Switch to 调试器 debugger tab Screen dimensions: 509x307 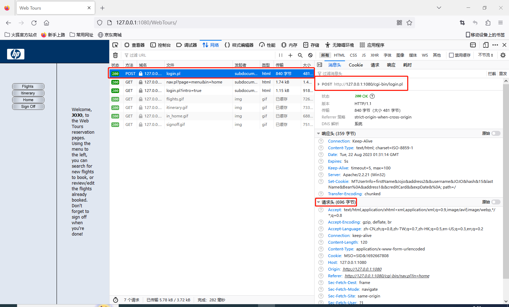pos(187,45)
